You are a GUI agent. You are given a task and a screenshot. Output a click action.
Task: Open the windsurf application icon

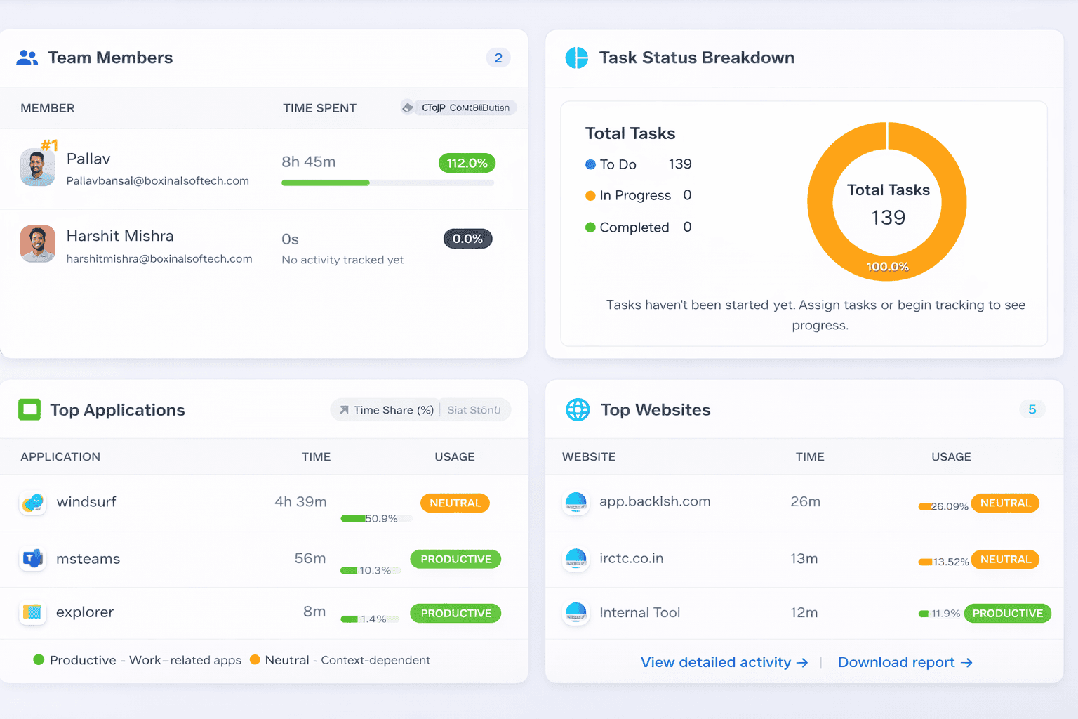click(33, 503)
